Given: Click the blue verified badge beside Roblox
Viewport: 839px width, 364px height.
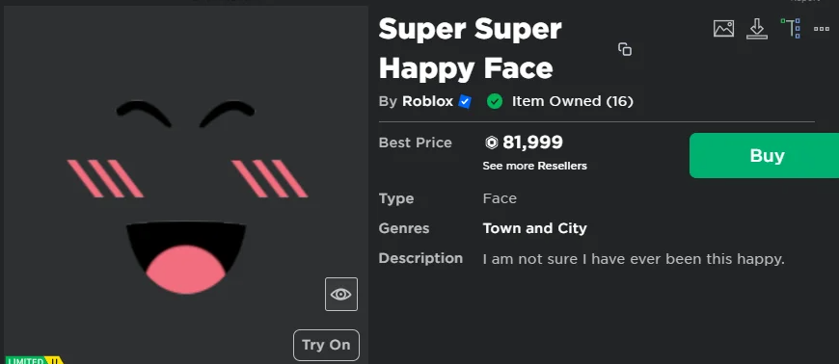Looking at the screenshot, I should tap(465, 101).
